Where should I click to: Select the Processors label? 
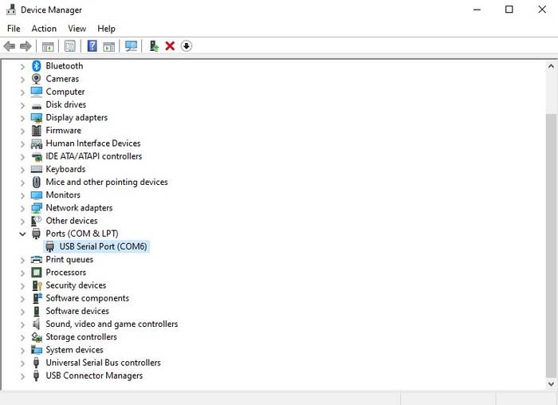[x=66, y=272]
